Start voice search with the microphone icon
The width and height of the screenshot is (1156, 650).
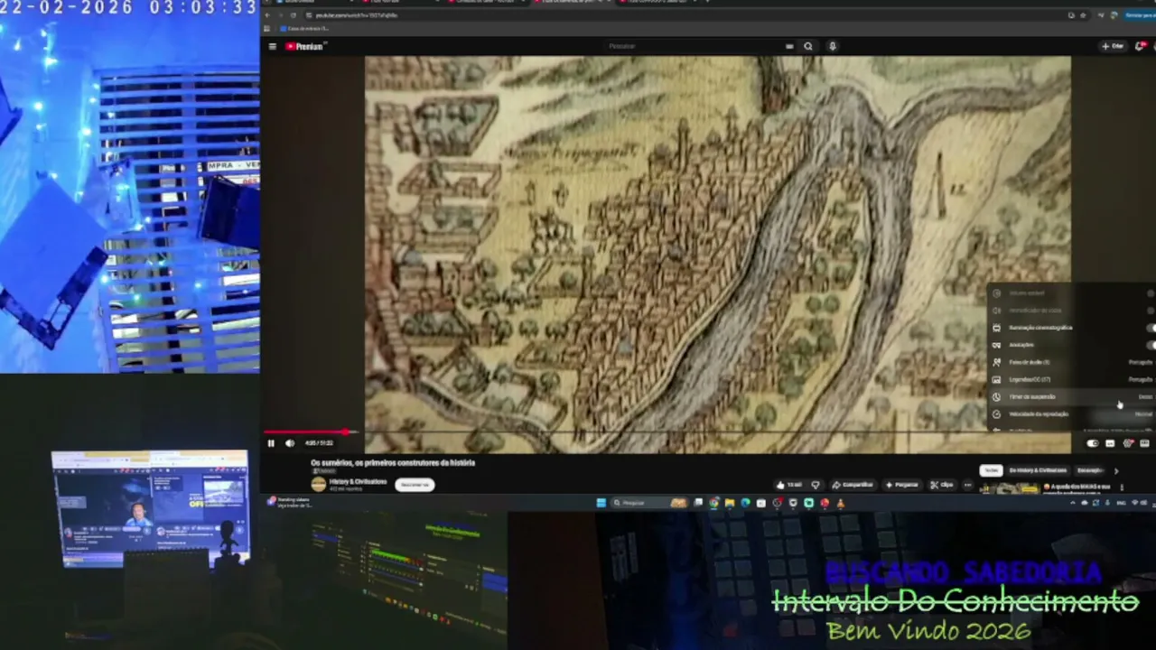pos(833,46)
